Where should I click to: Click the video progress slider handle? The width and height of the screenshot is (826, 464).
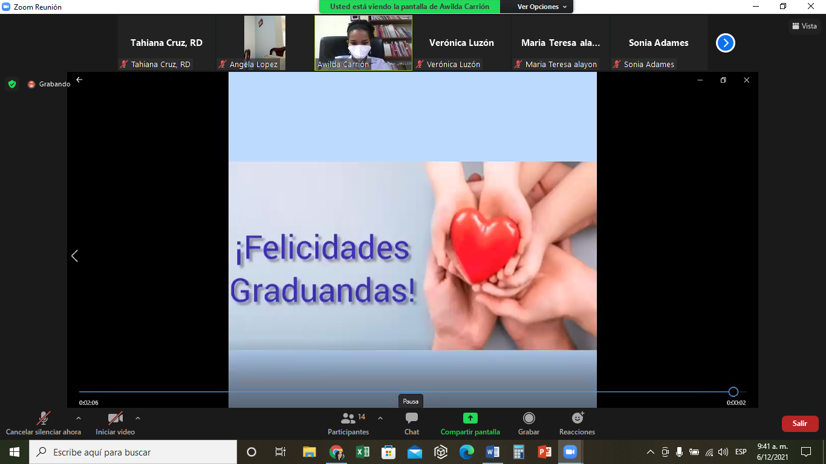pyautogui.click(x=733, y=391)
